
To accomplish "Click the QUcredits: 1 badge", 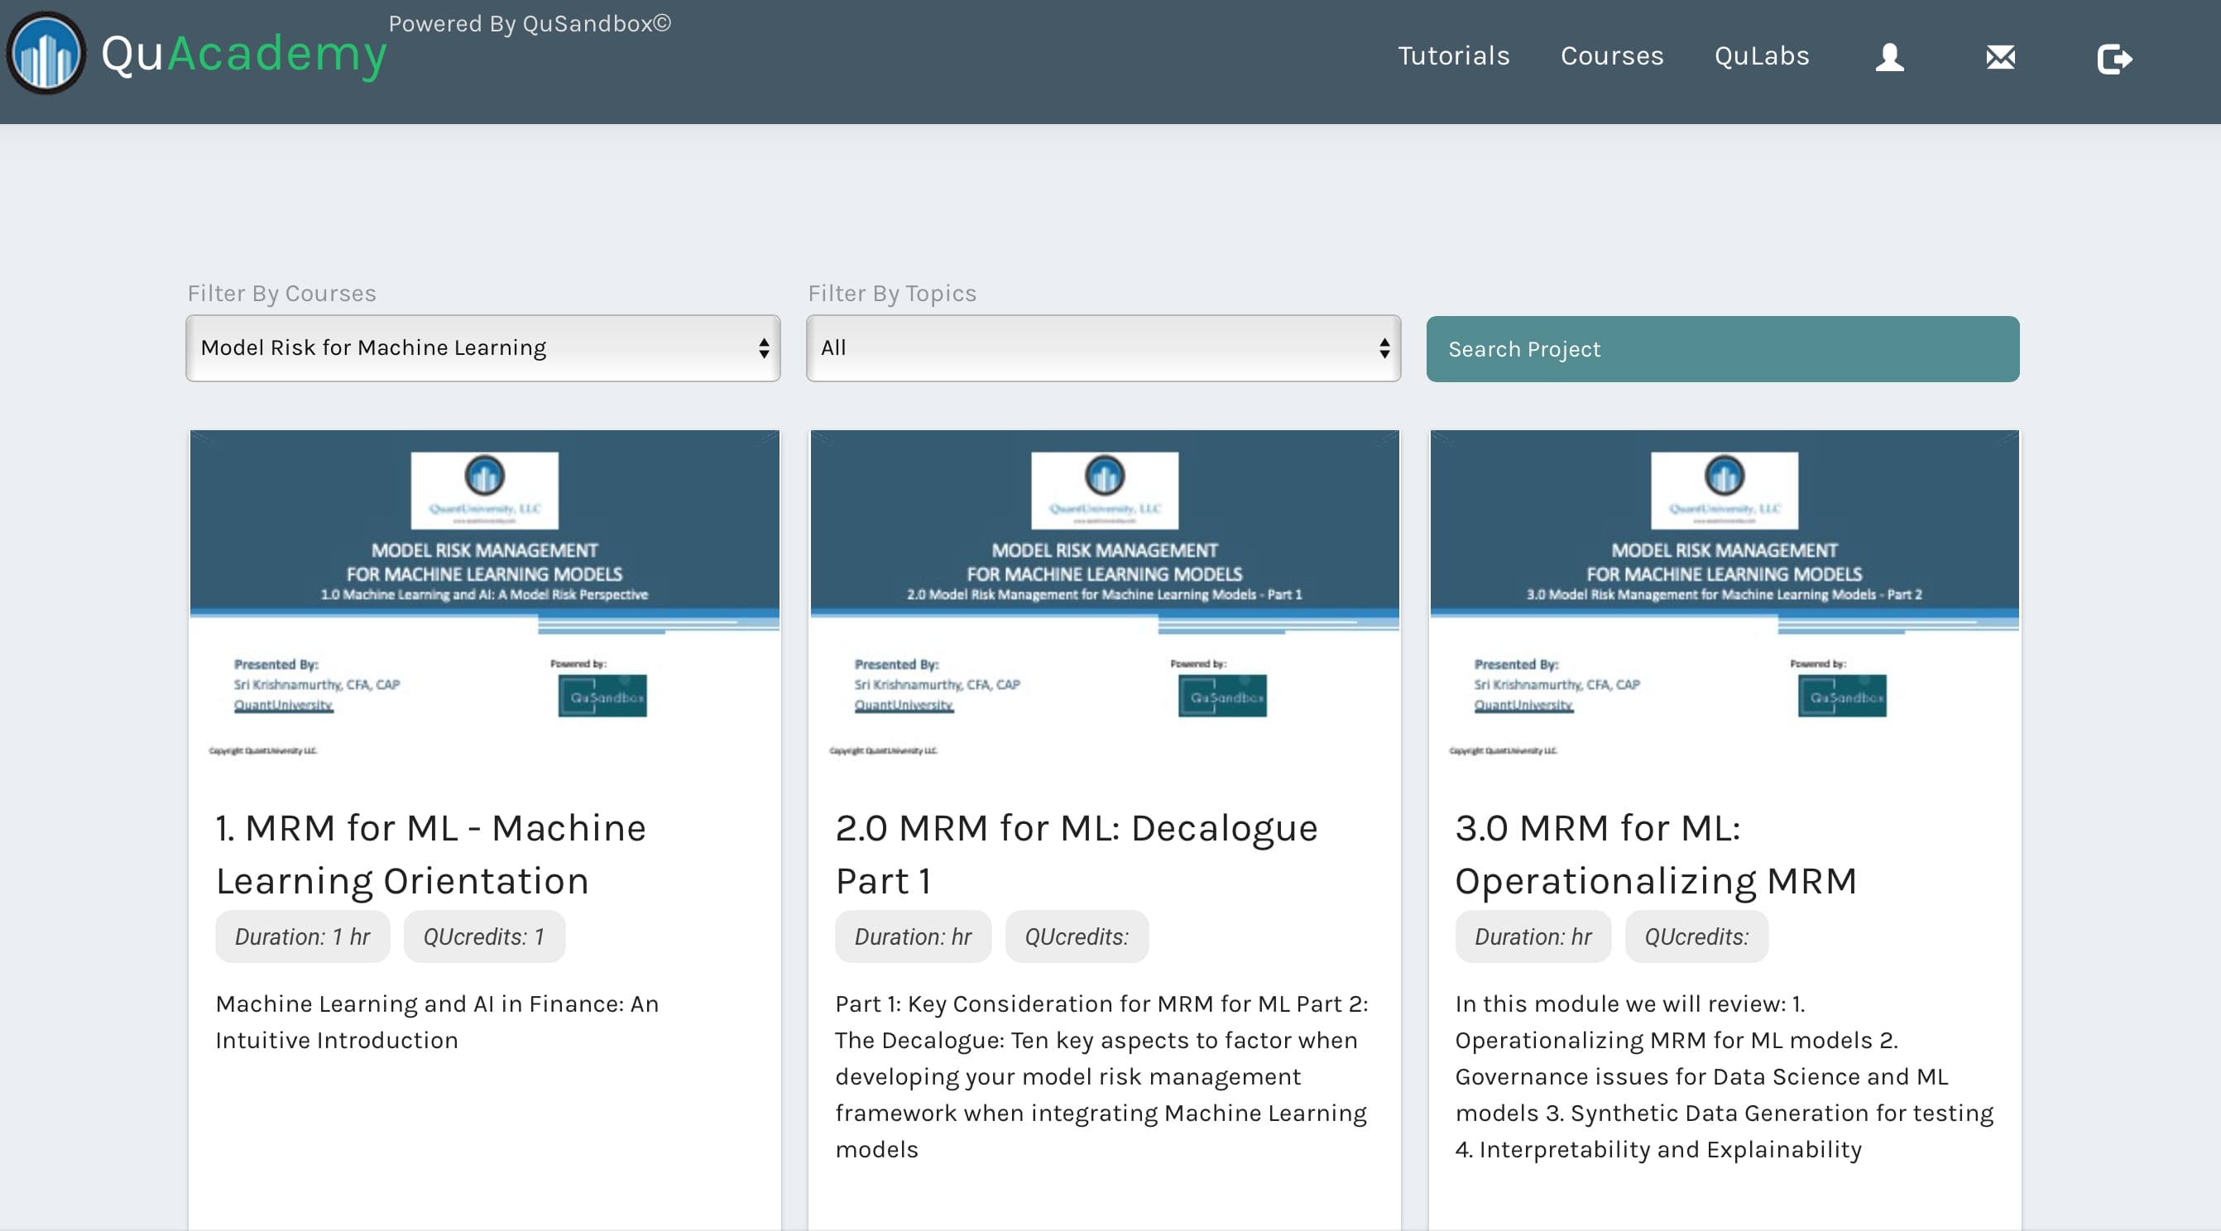I will pos(484,937).
